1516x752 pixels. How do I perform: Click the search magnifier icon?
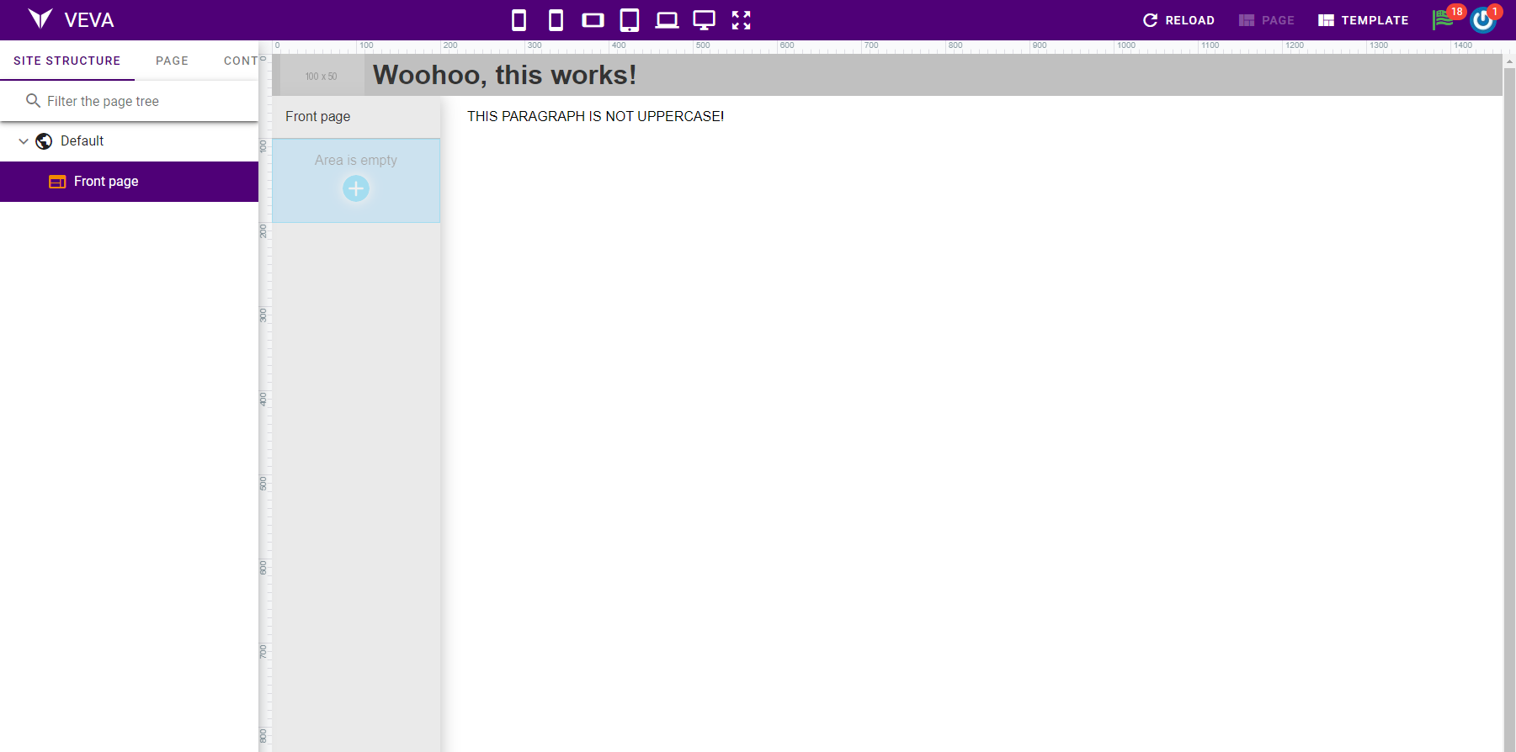click(34, 101)
